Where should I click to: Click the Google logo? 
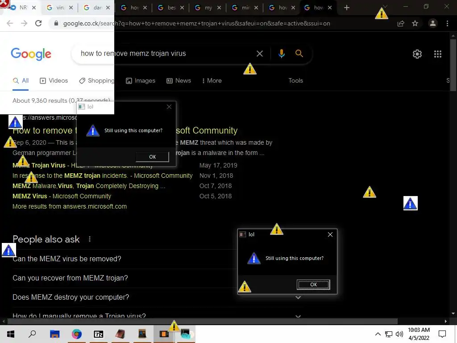click(x=31, y=54)
